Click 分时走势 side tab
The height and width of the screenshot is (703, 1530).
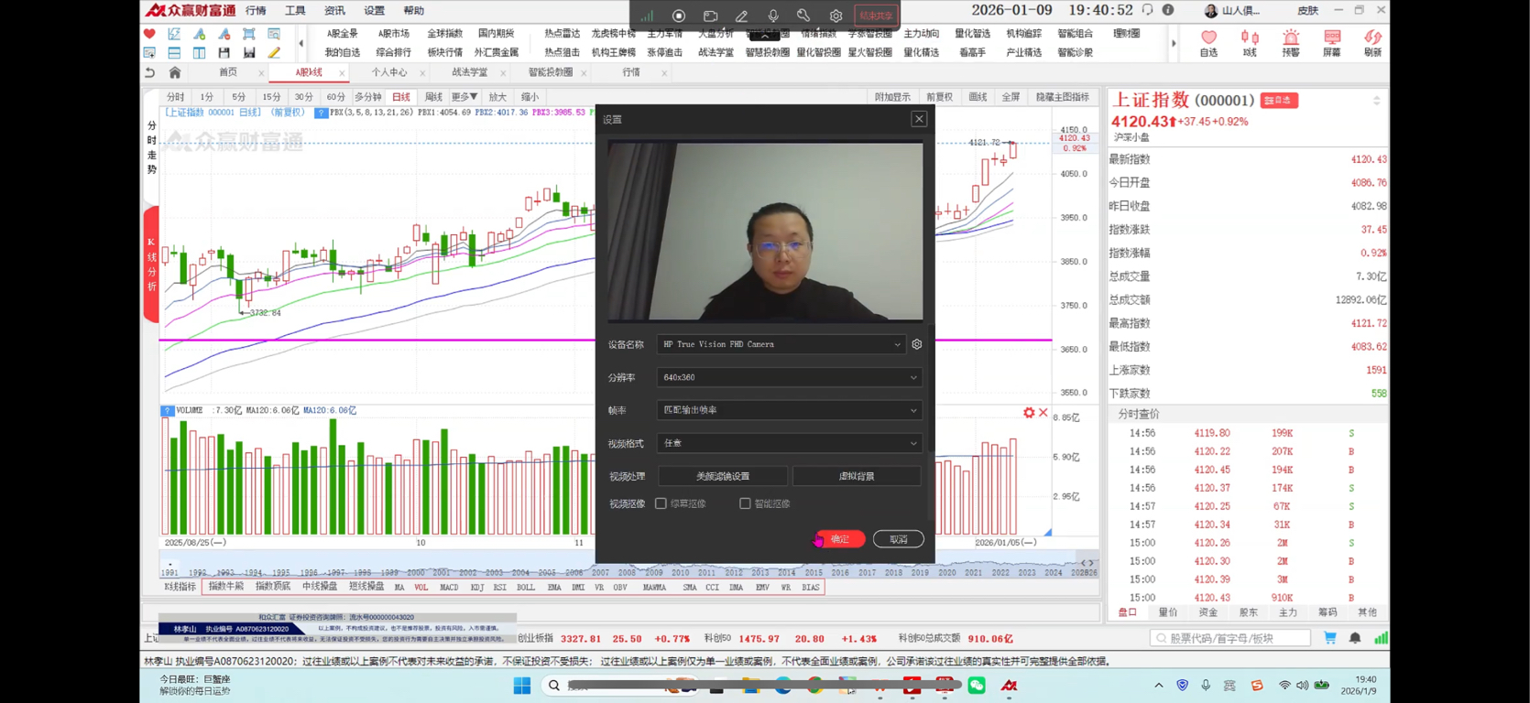tap(151, 147)
